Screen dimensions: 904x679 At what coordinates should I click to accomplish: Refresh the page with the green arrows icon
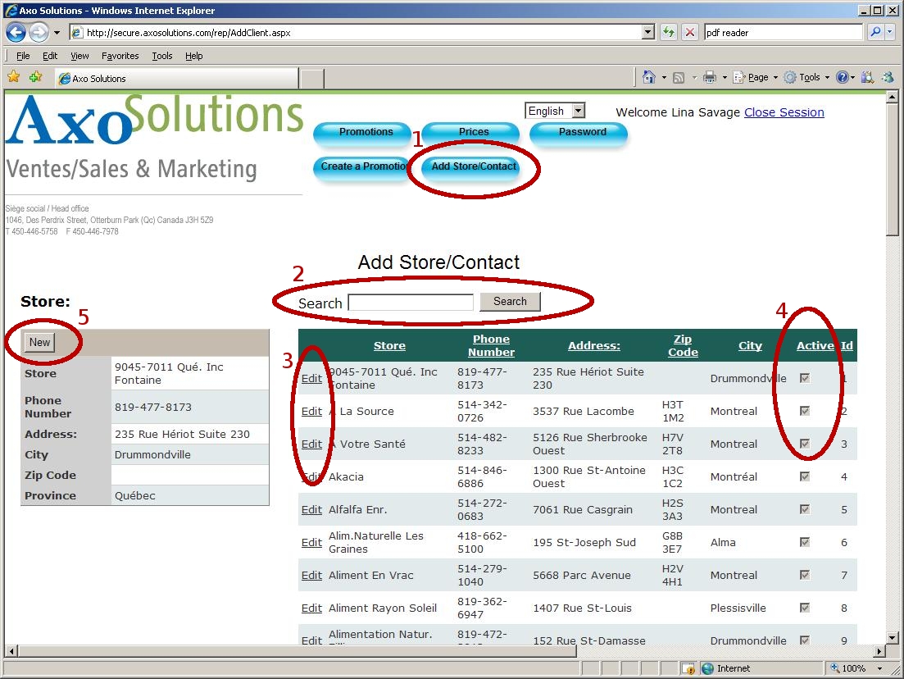tap(669, 32)
